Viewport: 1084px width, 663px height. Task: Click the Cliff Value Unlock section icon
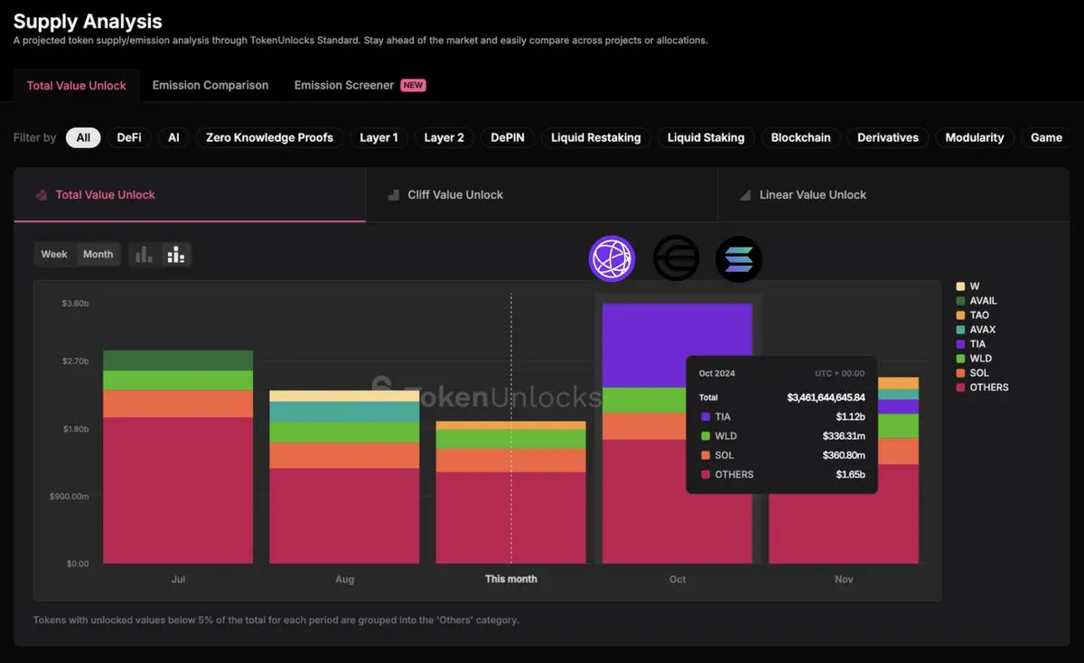click(x=393, y=195)
